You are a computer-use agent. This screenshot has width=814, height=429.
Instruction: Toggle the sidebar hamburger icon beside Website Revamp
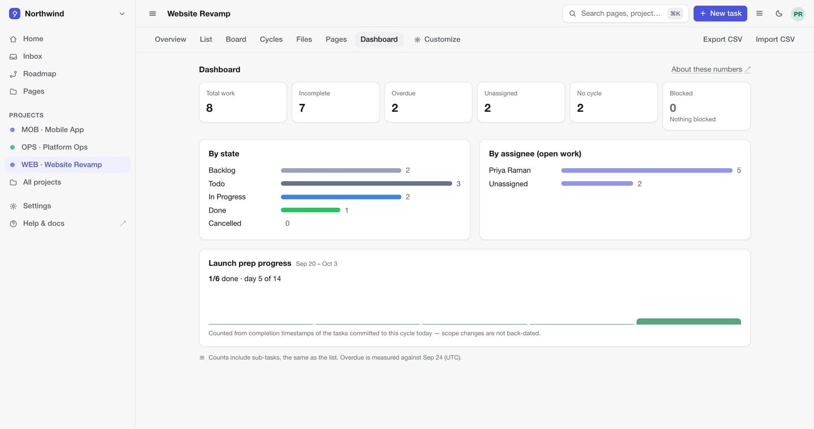pos(153,14)
